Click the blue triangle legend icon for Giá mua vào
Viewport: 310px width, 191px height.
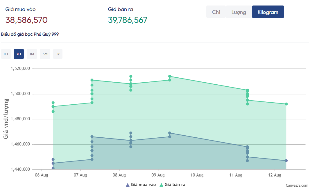click(128, 185)
